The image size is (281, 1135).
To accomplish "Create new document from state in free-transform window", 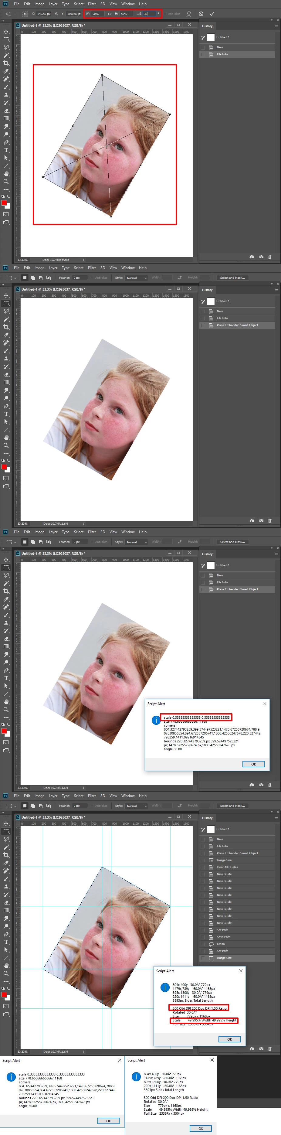I will point(252,257).
